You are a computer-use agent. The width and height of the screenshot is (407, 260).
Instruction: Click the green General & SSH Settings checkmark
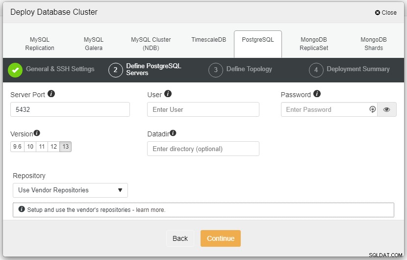click(15, 70)
